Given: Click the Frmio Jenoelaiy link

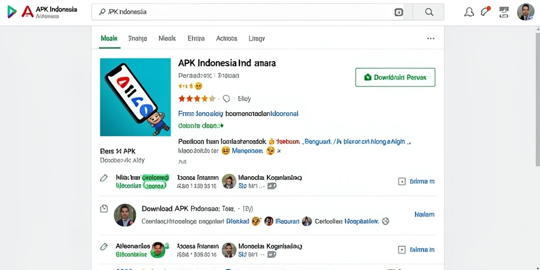Looking at the screenshot, I should 201,113.
